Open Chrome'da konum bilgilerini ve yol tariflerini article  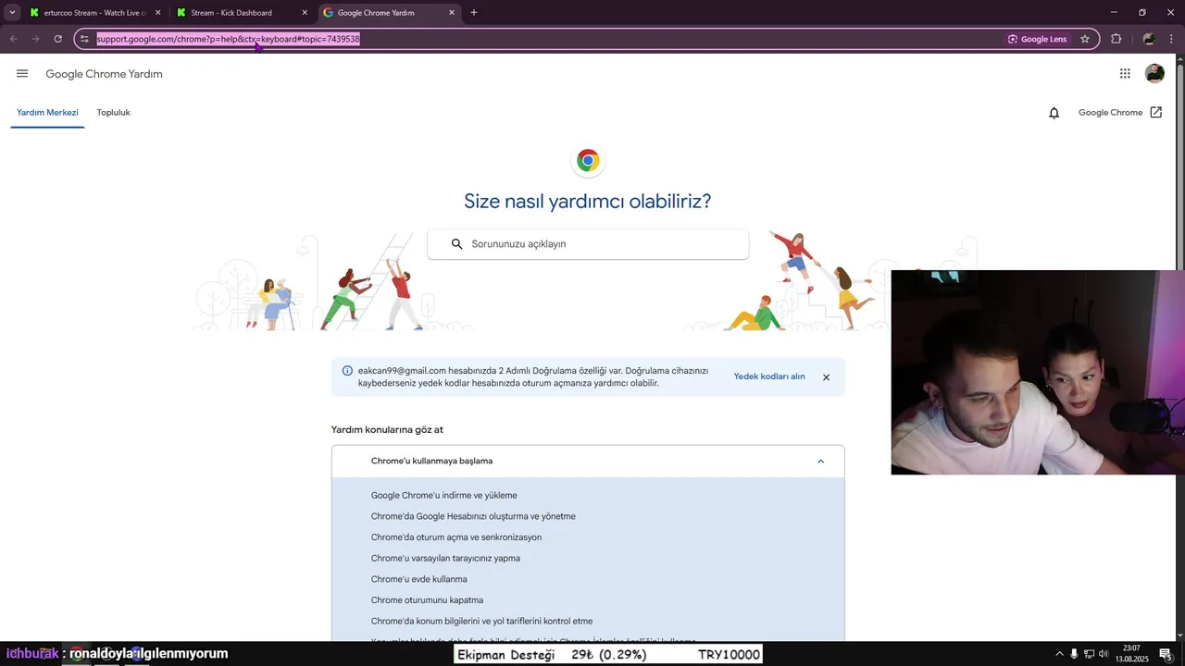pyautogui.click(x=481, y=622)
